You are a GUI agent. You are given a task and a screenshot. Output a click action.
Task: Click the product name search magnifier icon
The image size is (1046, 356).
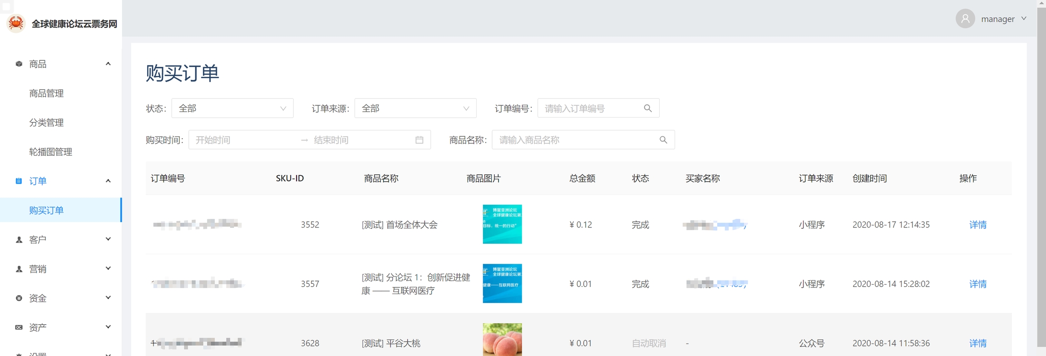point(663,140)
